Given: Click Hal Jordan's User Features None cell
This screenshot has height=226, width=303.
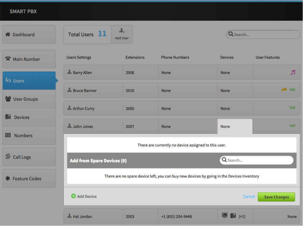Looking at the screenshot, I should click(x=276, y=216).
